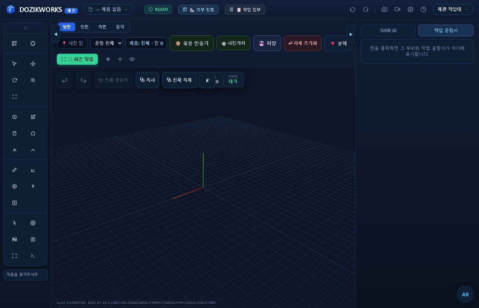
Task: Select the pin marker tool
Action: point(33,187)
